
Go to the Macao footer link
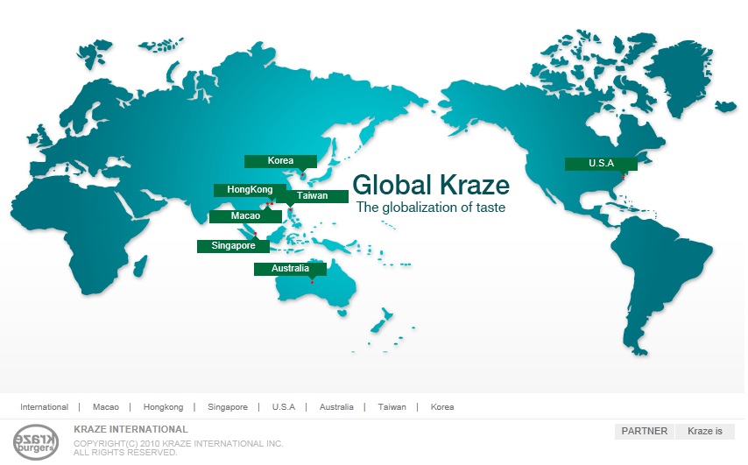[x=106, y=407]
